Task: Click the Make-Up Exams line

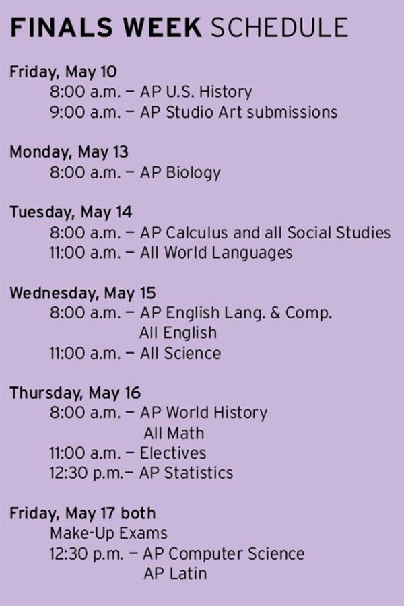Action: [x=108, y=533]
